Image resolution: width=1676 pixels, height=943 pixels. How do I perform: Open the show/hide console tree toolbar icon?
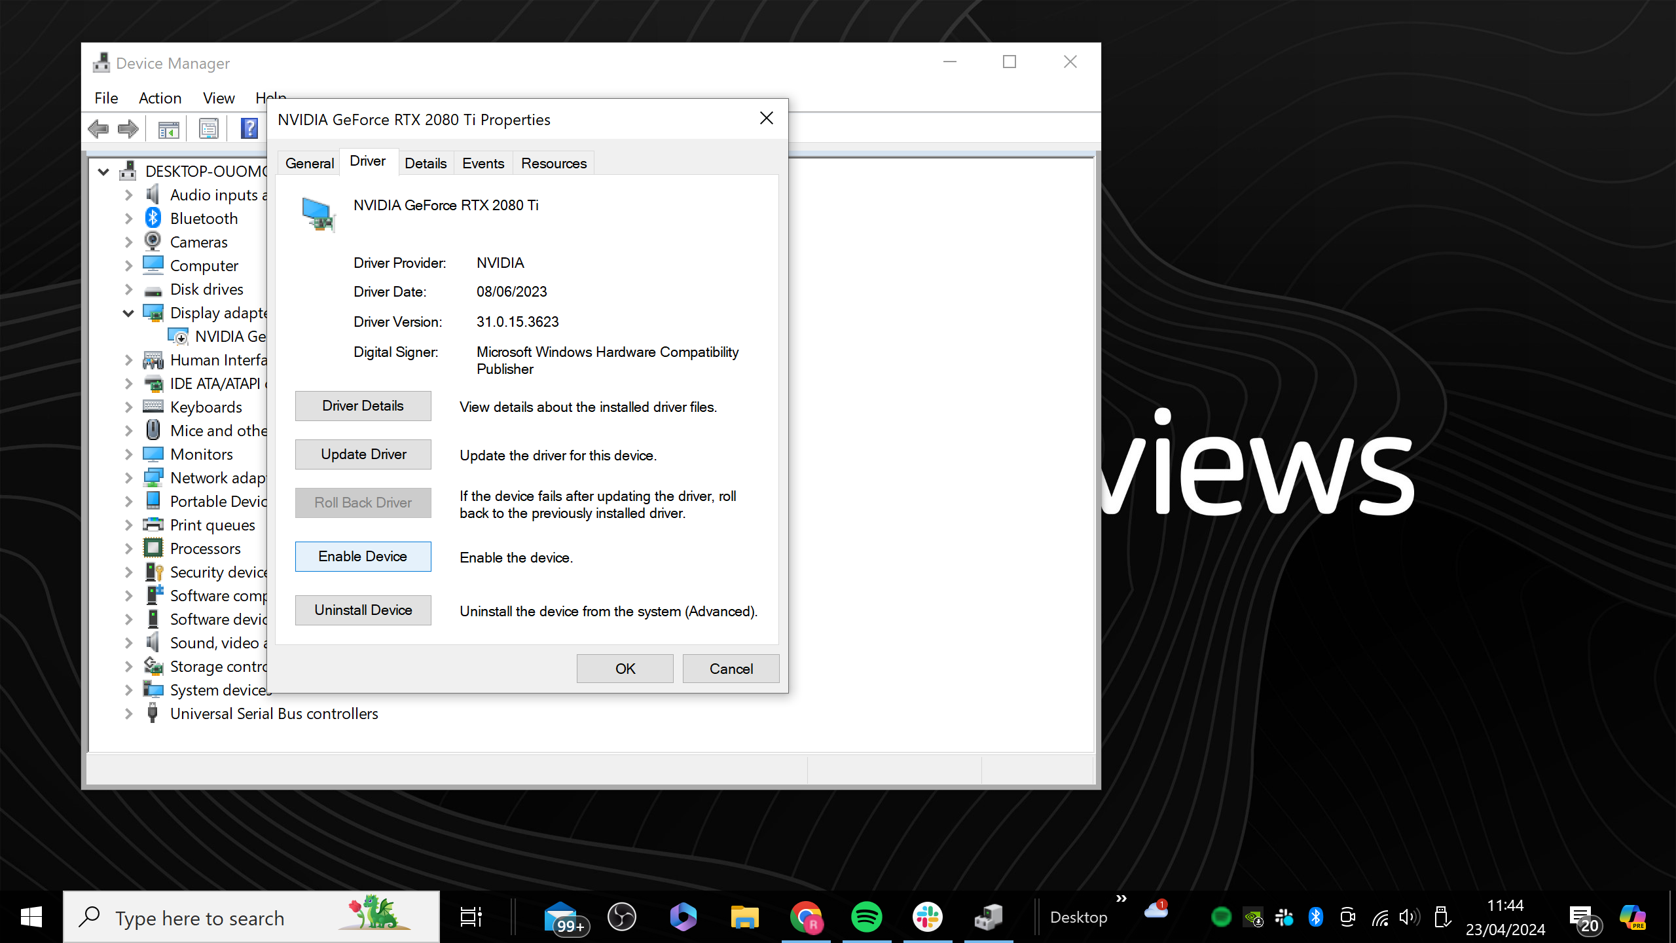tap(168, 129)
